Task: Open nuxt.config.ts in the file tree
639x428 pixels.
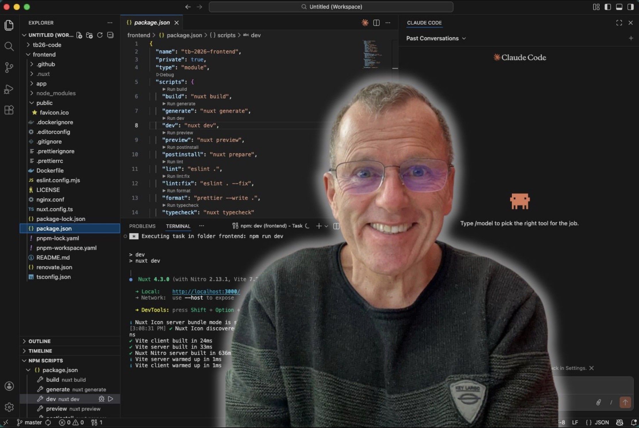Action: pos(54,209)
